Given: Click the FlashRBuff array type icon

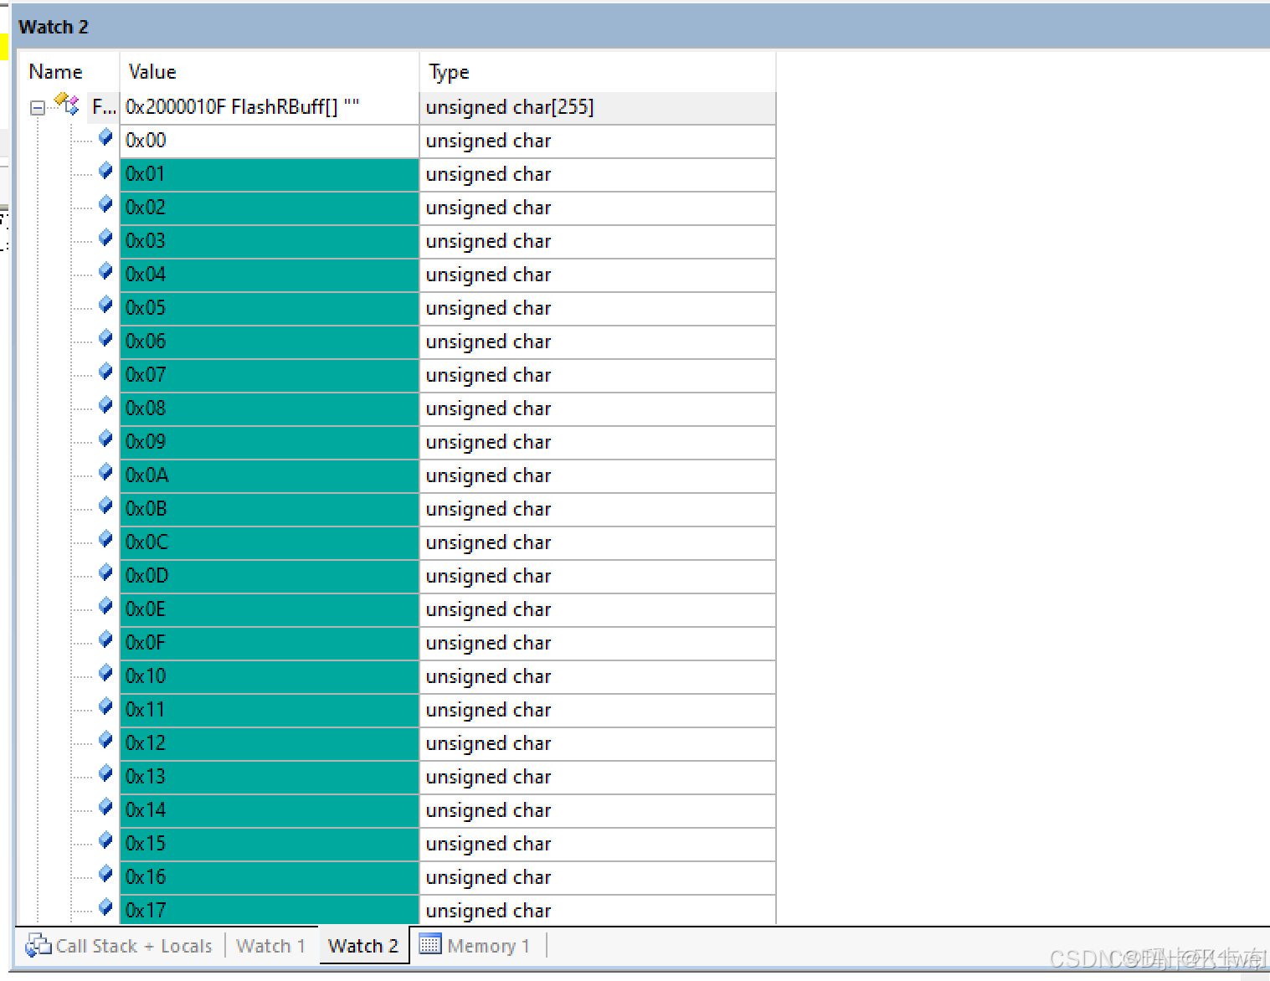Looking at the screenshot, I should pyautogui.click(x=66, y=103).
